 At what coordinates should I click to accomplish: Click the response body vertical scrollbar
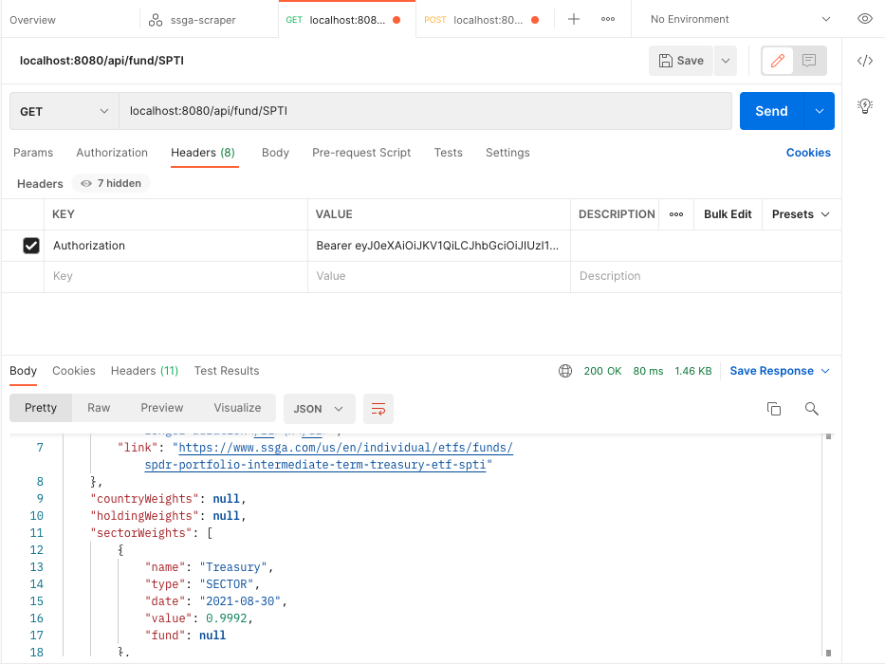click(x=828, y=544)
